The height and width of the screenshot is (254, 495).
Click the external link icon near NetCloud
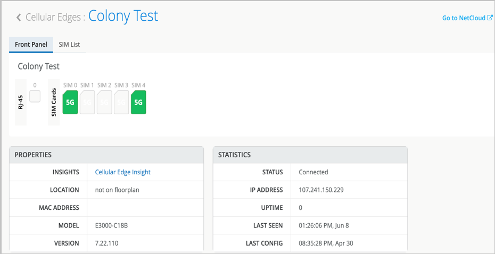pyautogui.click(x=490, y=18)
